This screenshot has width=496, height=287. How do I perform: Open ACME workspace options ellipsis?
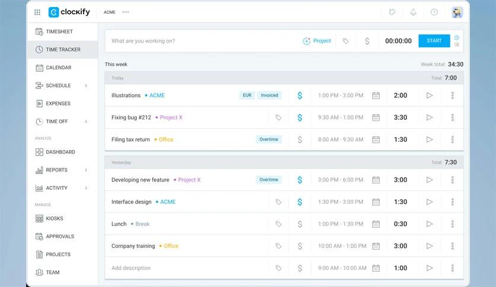pos(126,12)
